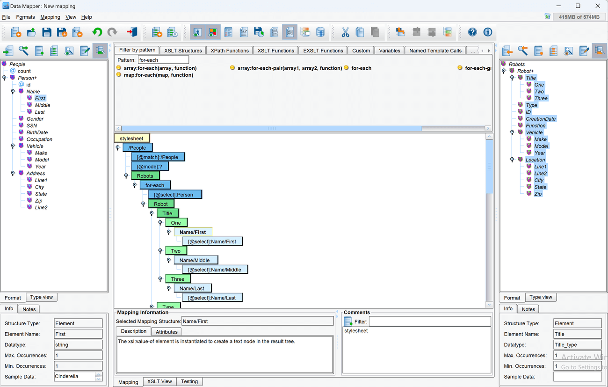Click the [@select]:Person mapping block
Viewport: 608px width, 387px height.
pos(175,194)
